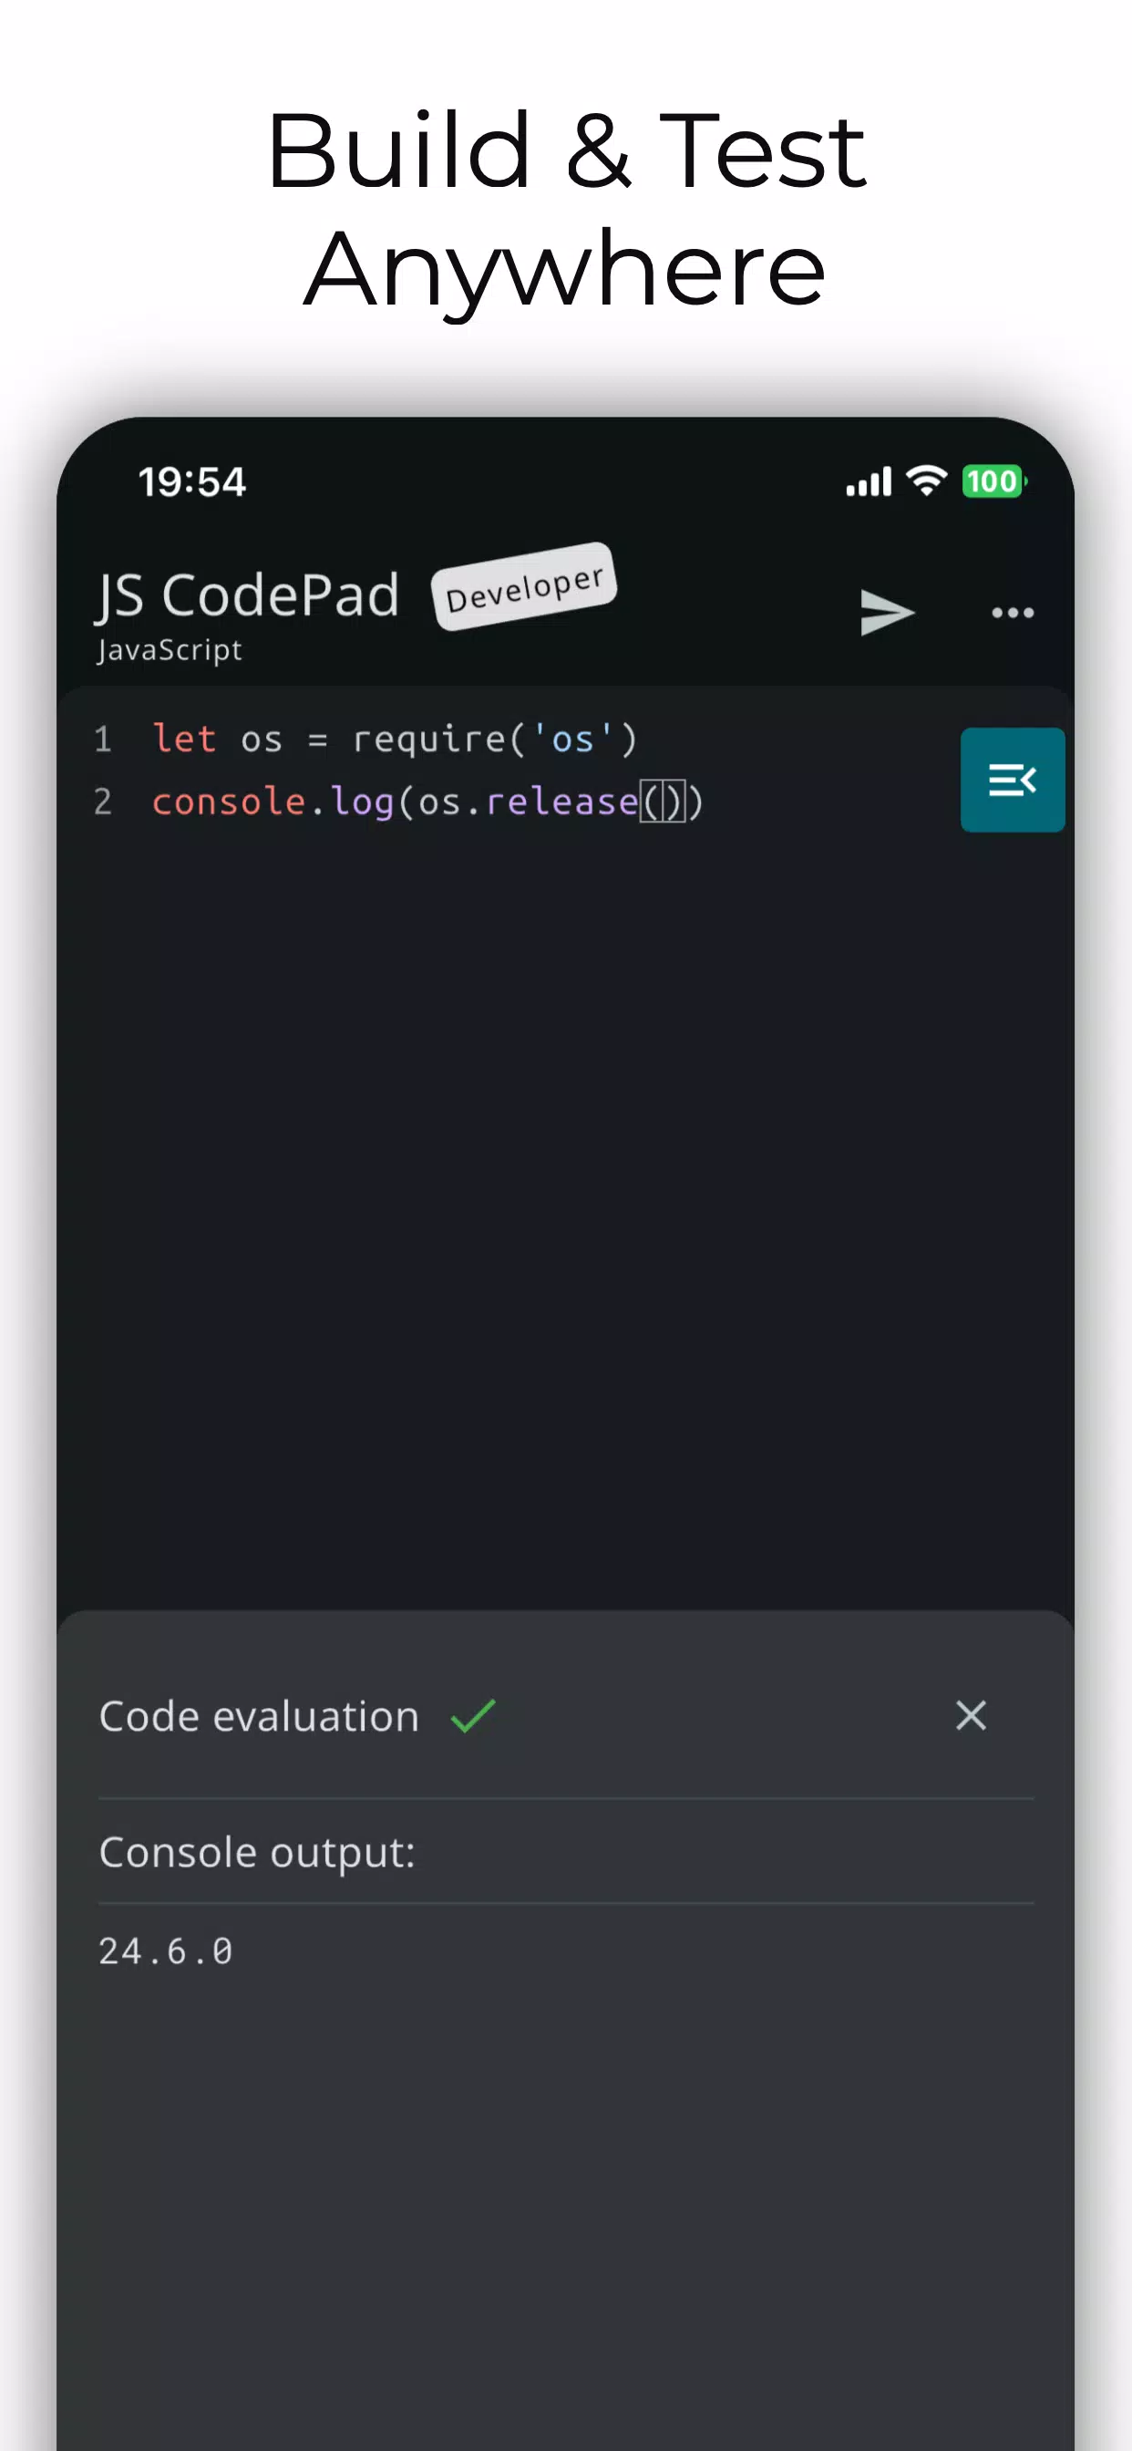The image size is (1132, 2451).
Task: Tap the 'os' string literal in code
Action: (571, 739)
